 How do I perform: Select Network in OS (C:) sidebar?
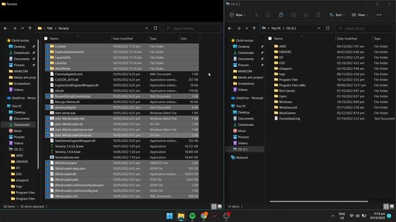242,158
